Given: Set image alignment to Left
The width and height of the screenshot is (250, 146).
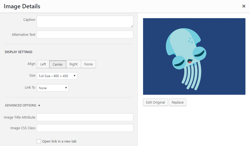Looking at the screenshot, I should [x=43, y=64].
